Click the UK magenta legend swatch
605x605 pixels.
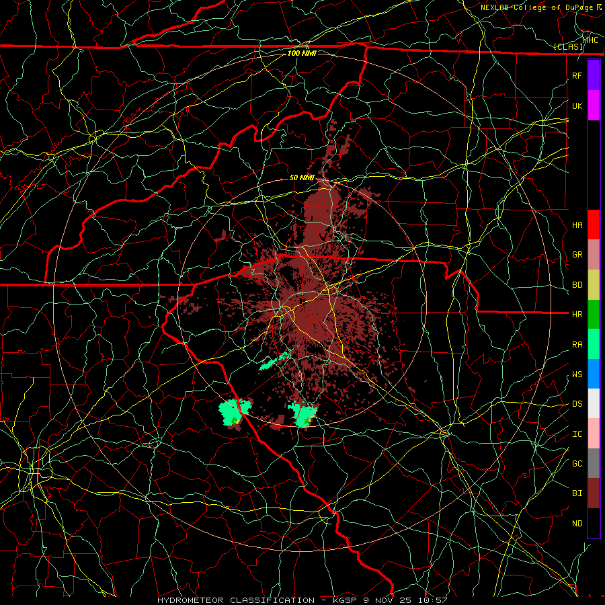pos(594,106)
